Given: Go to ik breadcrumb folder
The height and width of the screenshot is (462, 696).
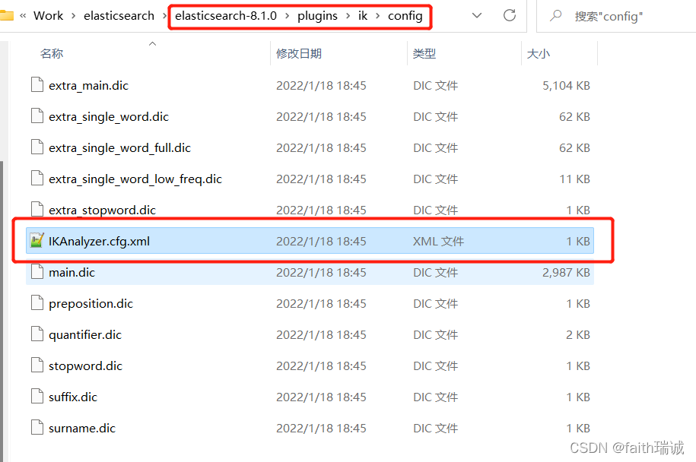Looking at the screenshot, I should tap(363, 15).
